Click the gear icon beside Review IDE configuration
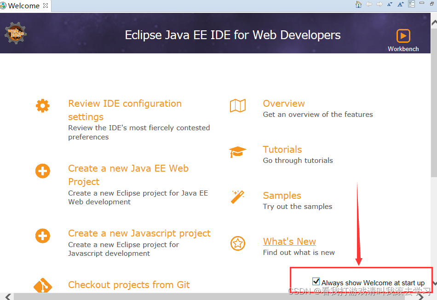This screenshot has width=437, height=300. (42, 105)
